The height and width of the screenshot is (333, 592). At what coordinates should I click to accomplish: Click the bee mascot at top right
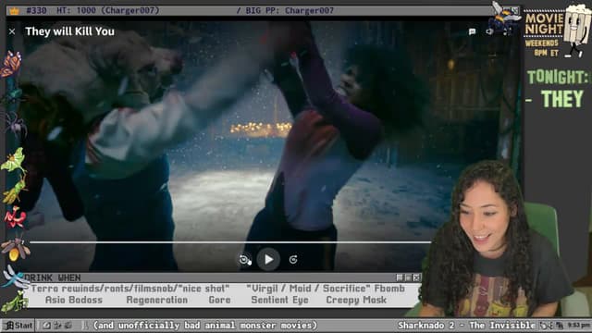pos(505,18)
